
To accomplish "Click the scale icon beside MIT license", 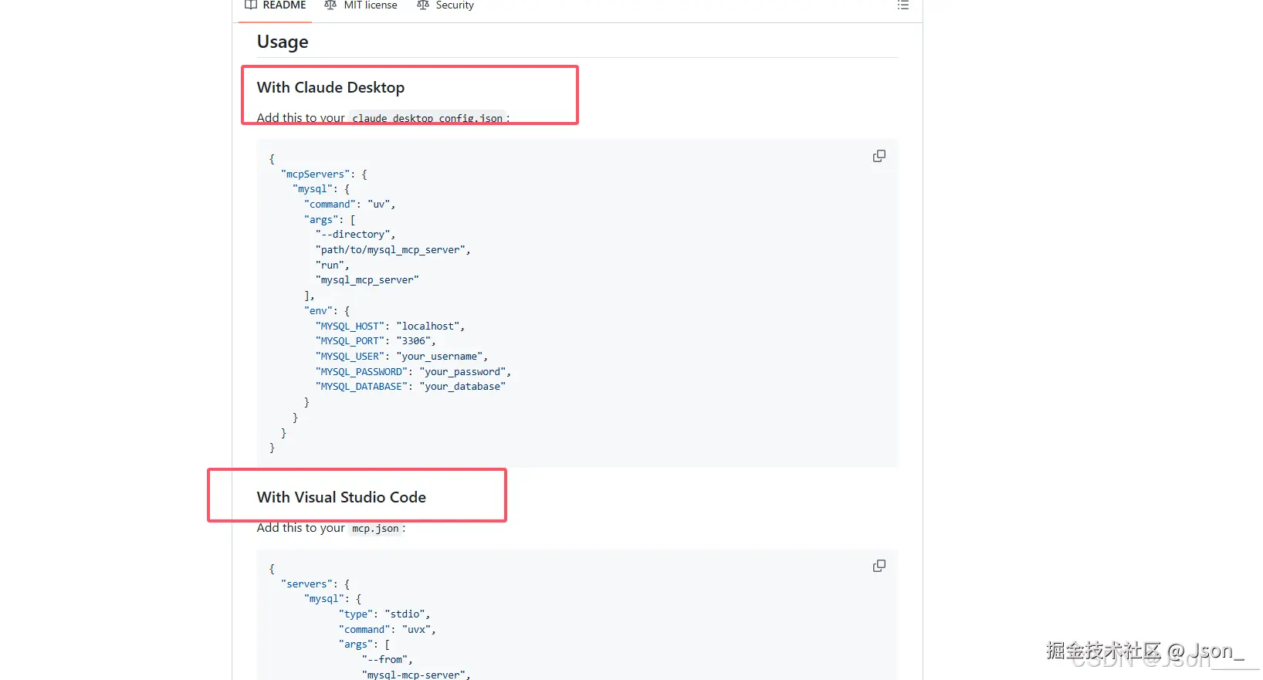I will (330, 5).
